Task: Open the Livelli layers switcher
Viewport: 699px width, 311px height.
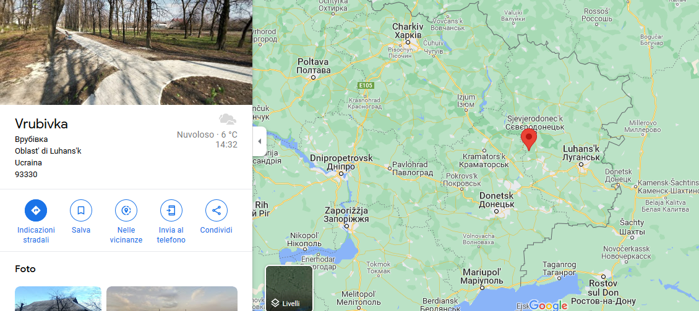Action: [289, 288]
